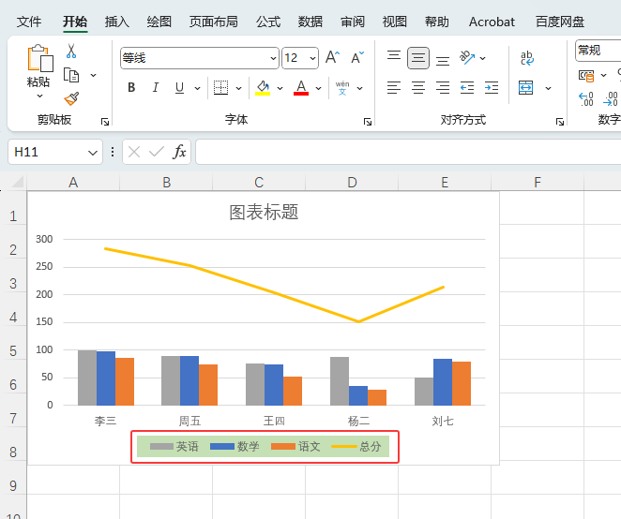
Task: Apply the borders icon
Action: click(x=220, y=88)
